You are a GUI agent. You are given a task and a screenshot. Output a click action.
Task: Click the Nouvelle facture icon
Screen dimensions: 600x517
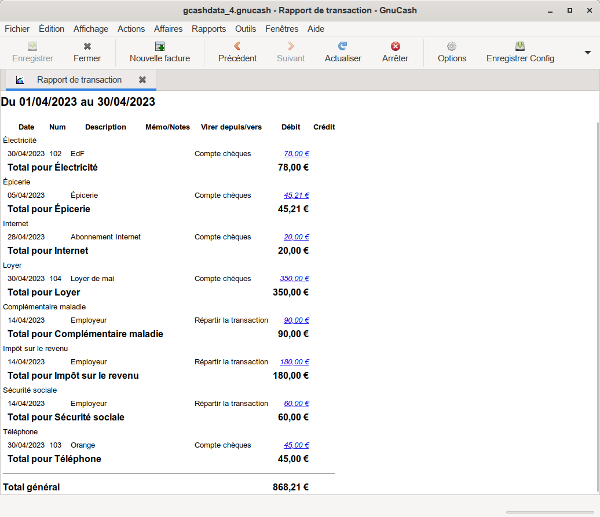160,47
